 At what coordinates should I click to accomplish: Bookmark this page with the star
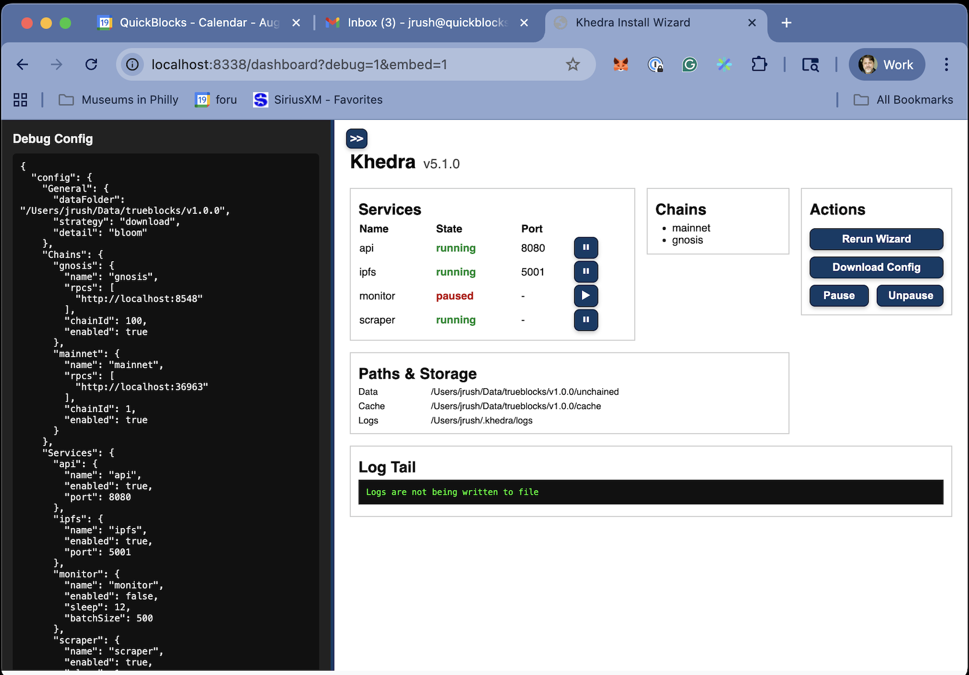[x=572, y=65]
